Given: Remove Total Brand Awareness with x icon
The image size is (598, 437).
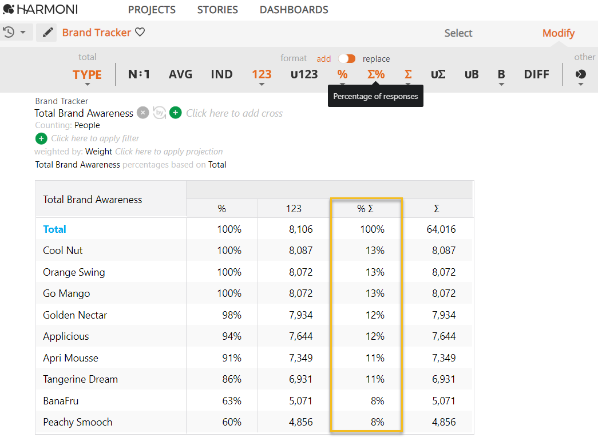Looking at the screenshot, I should 142,113.
